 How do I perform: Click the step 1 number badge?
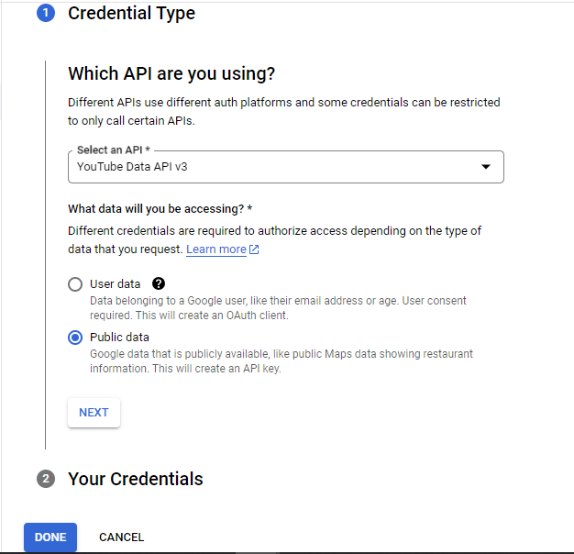tap(46, 14)
